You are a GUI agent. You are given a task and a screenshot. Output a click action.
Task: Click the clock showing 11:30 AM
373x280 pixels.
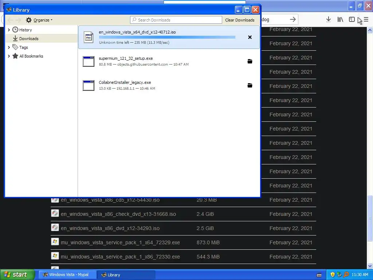click(x=360, y=275)
